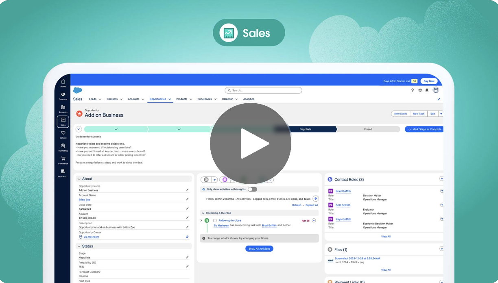Open Contact Roles panel dropdown menu

(441, 179)
